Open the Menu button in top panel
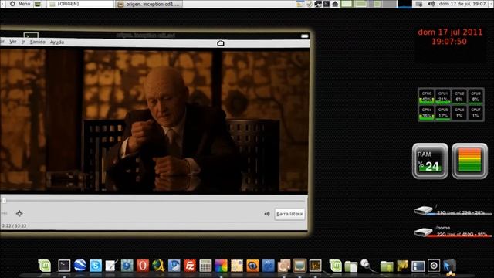This screenshot has height=278, width=494. (x=20, y=4)
